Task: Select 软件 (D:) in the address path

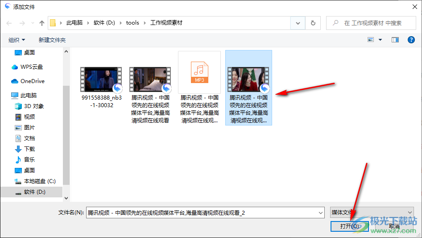Action: pyautogui.click(x=104, y=23)
